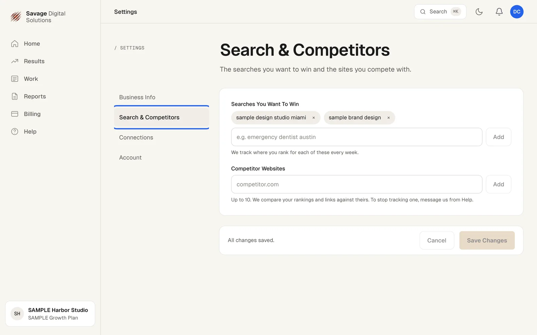Open the Help label in the sidebar
This screenshot has height=335, width=537.
[30, 132]
